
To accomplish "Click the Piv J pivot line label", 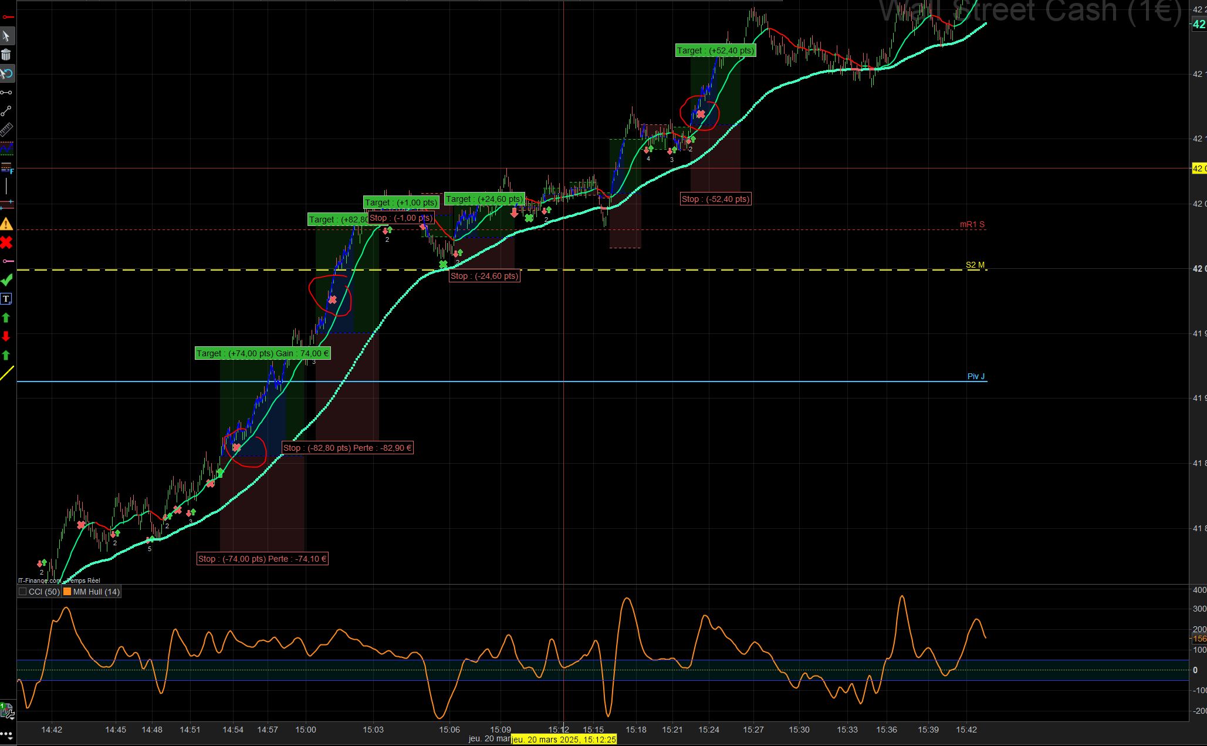I will [976, 376].
